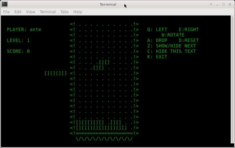Click the falling S-shaped tetris piece

coord(101,65)
